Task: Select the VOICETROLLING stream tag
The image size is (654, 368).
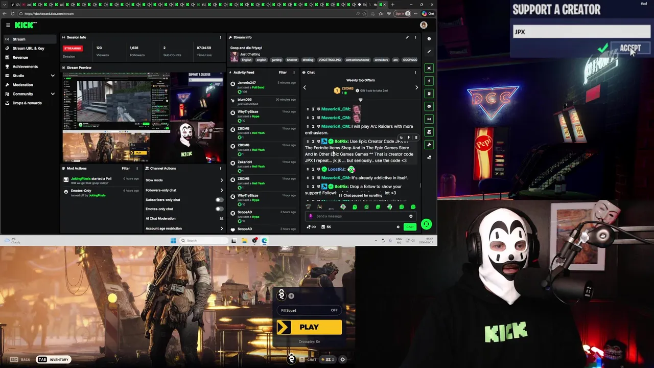Action: (330, 60)
